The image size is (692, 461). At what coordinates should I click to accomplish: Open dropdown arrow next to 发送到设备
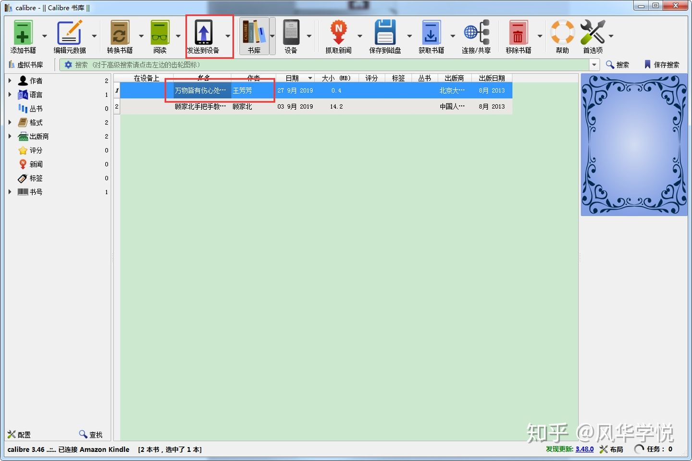228,36
